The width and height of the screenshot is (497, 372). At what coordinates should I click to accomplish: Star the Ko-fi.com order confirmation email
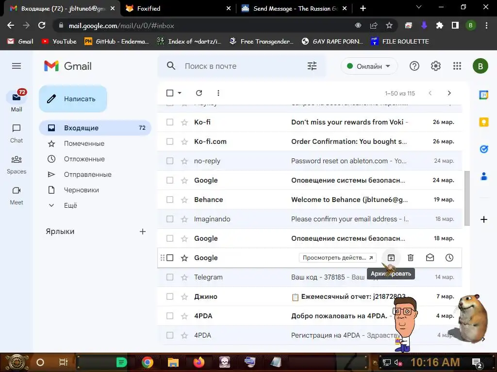[x=184, y=141]
